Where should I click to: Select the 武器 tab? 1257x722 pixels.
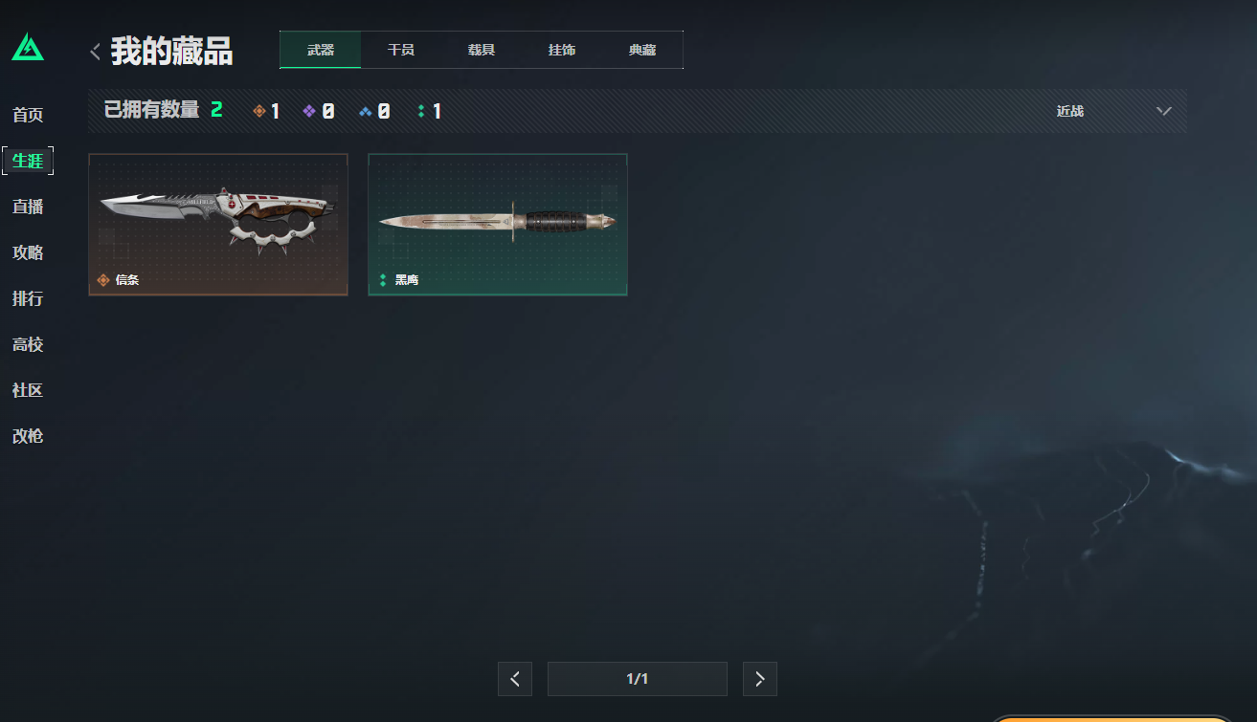pyautogui.click(x=321, y=50)
